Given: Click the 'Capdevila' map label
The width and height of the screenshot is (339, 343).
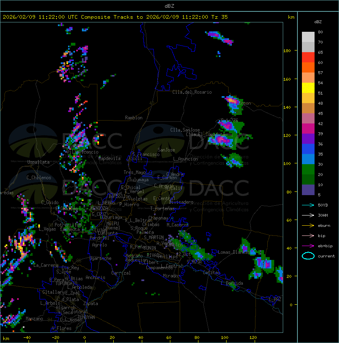Looking at the screenshot, I should (109, 158).
